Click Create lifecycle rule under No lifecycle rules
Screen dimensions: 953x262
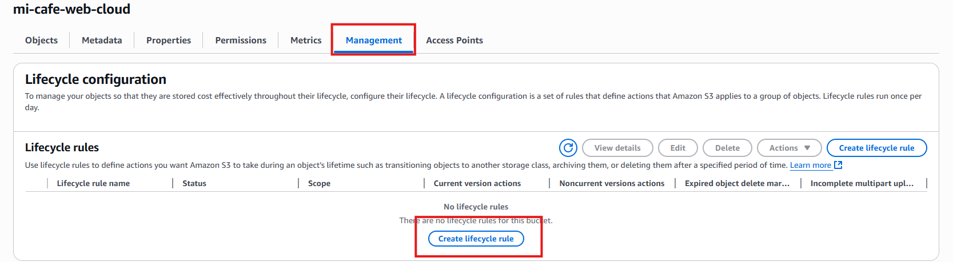[476, 239]
